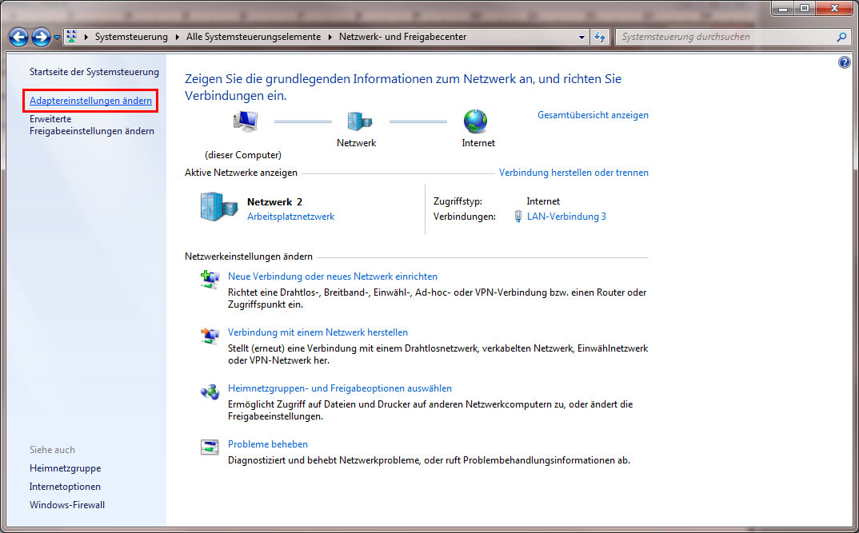
Task: Click the refresh icon in the address bar
Action: [x=600, y=36]
